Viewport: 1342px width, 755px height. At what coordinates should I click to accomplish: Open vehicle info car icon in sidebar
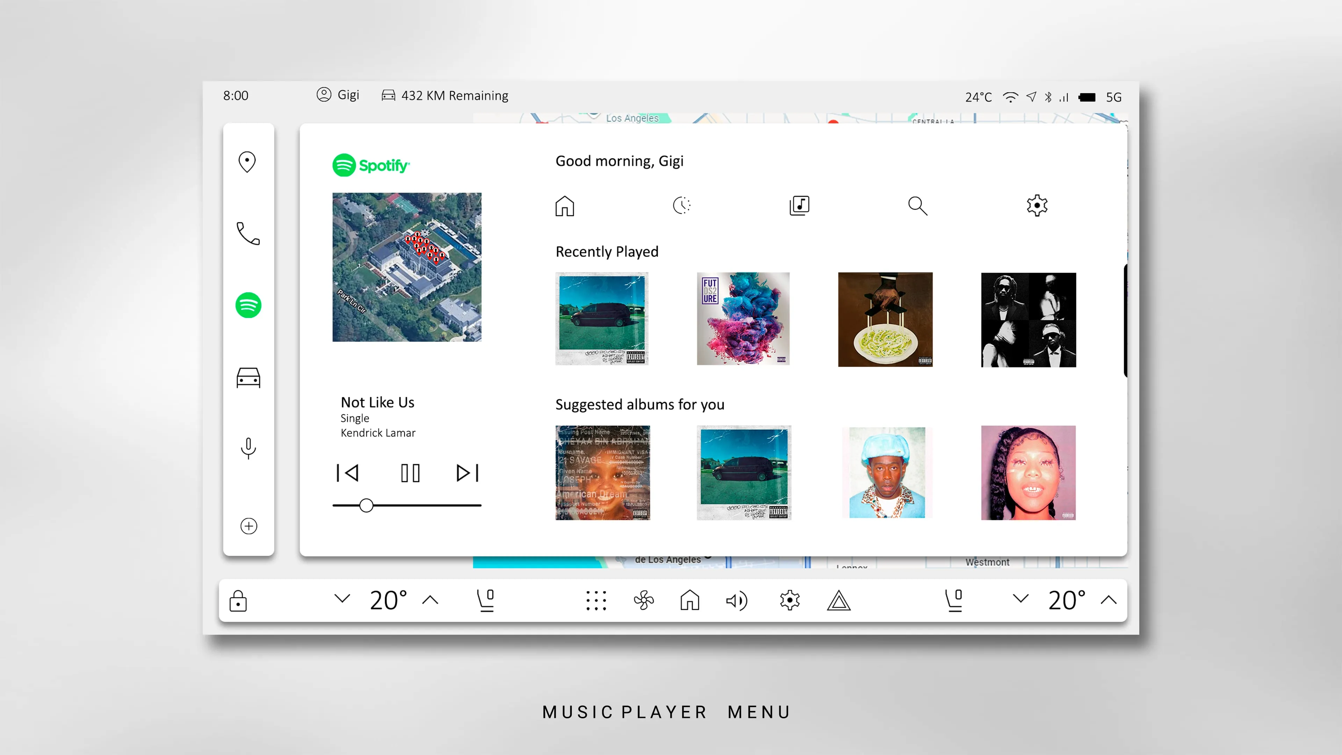248,377
